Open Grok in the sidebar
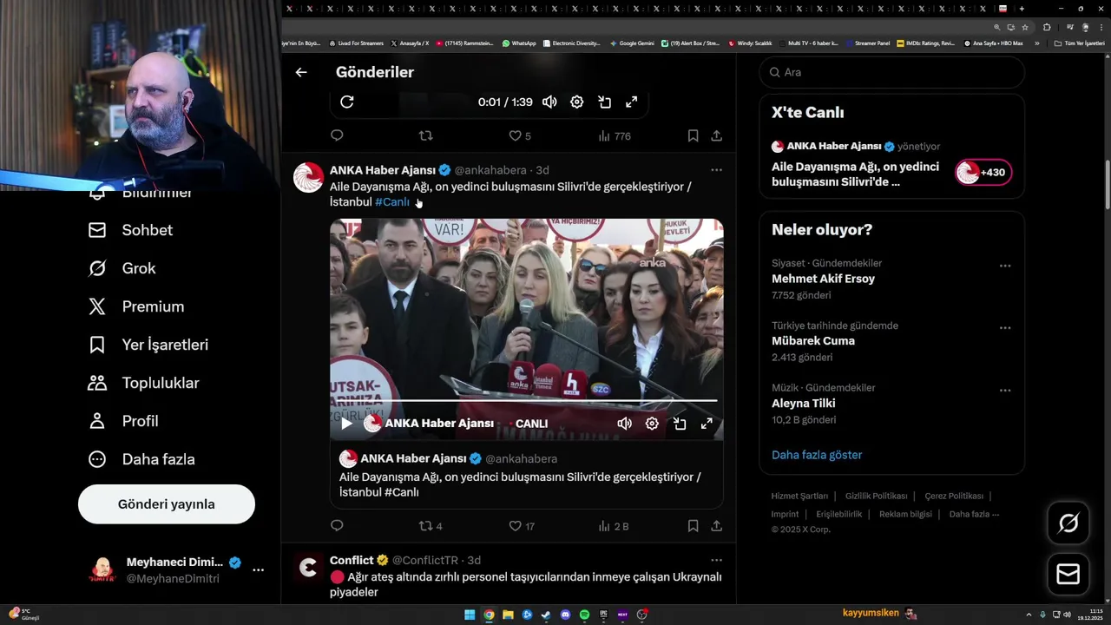The height and width of the screenshot is (625, 1111). pyautogui.click(x=122, y=268)
